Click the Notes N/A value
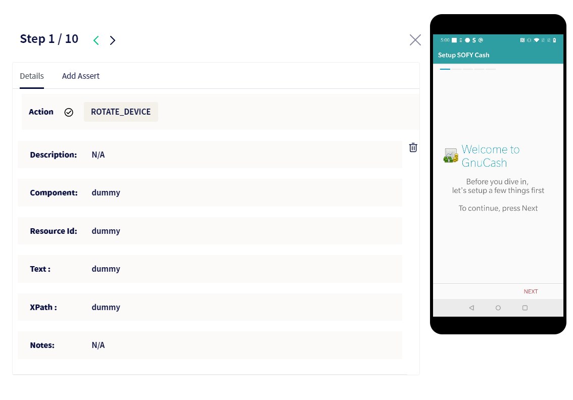573x400 pixels. 98,345
